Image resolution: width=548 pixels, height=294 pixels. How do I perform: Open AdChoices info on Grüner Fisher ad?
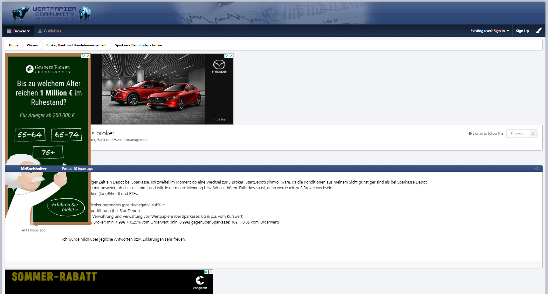point(84,56)
